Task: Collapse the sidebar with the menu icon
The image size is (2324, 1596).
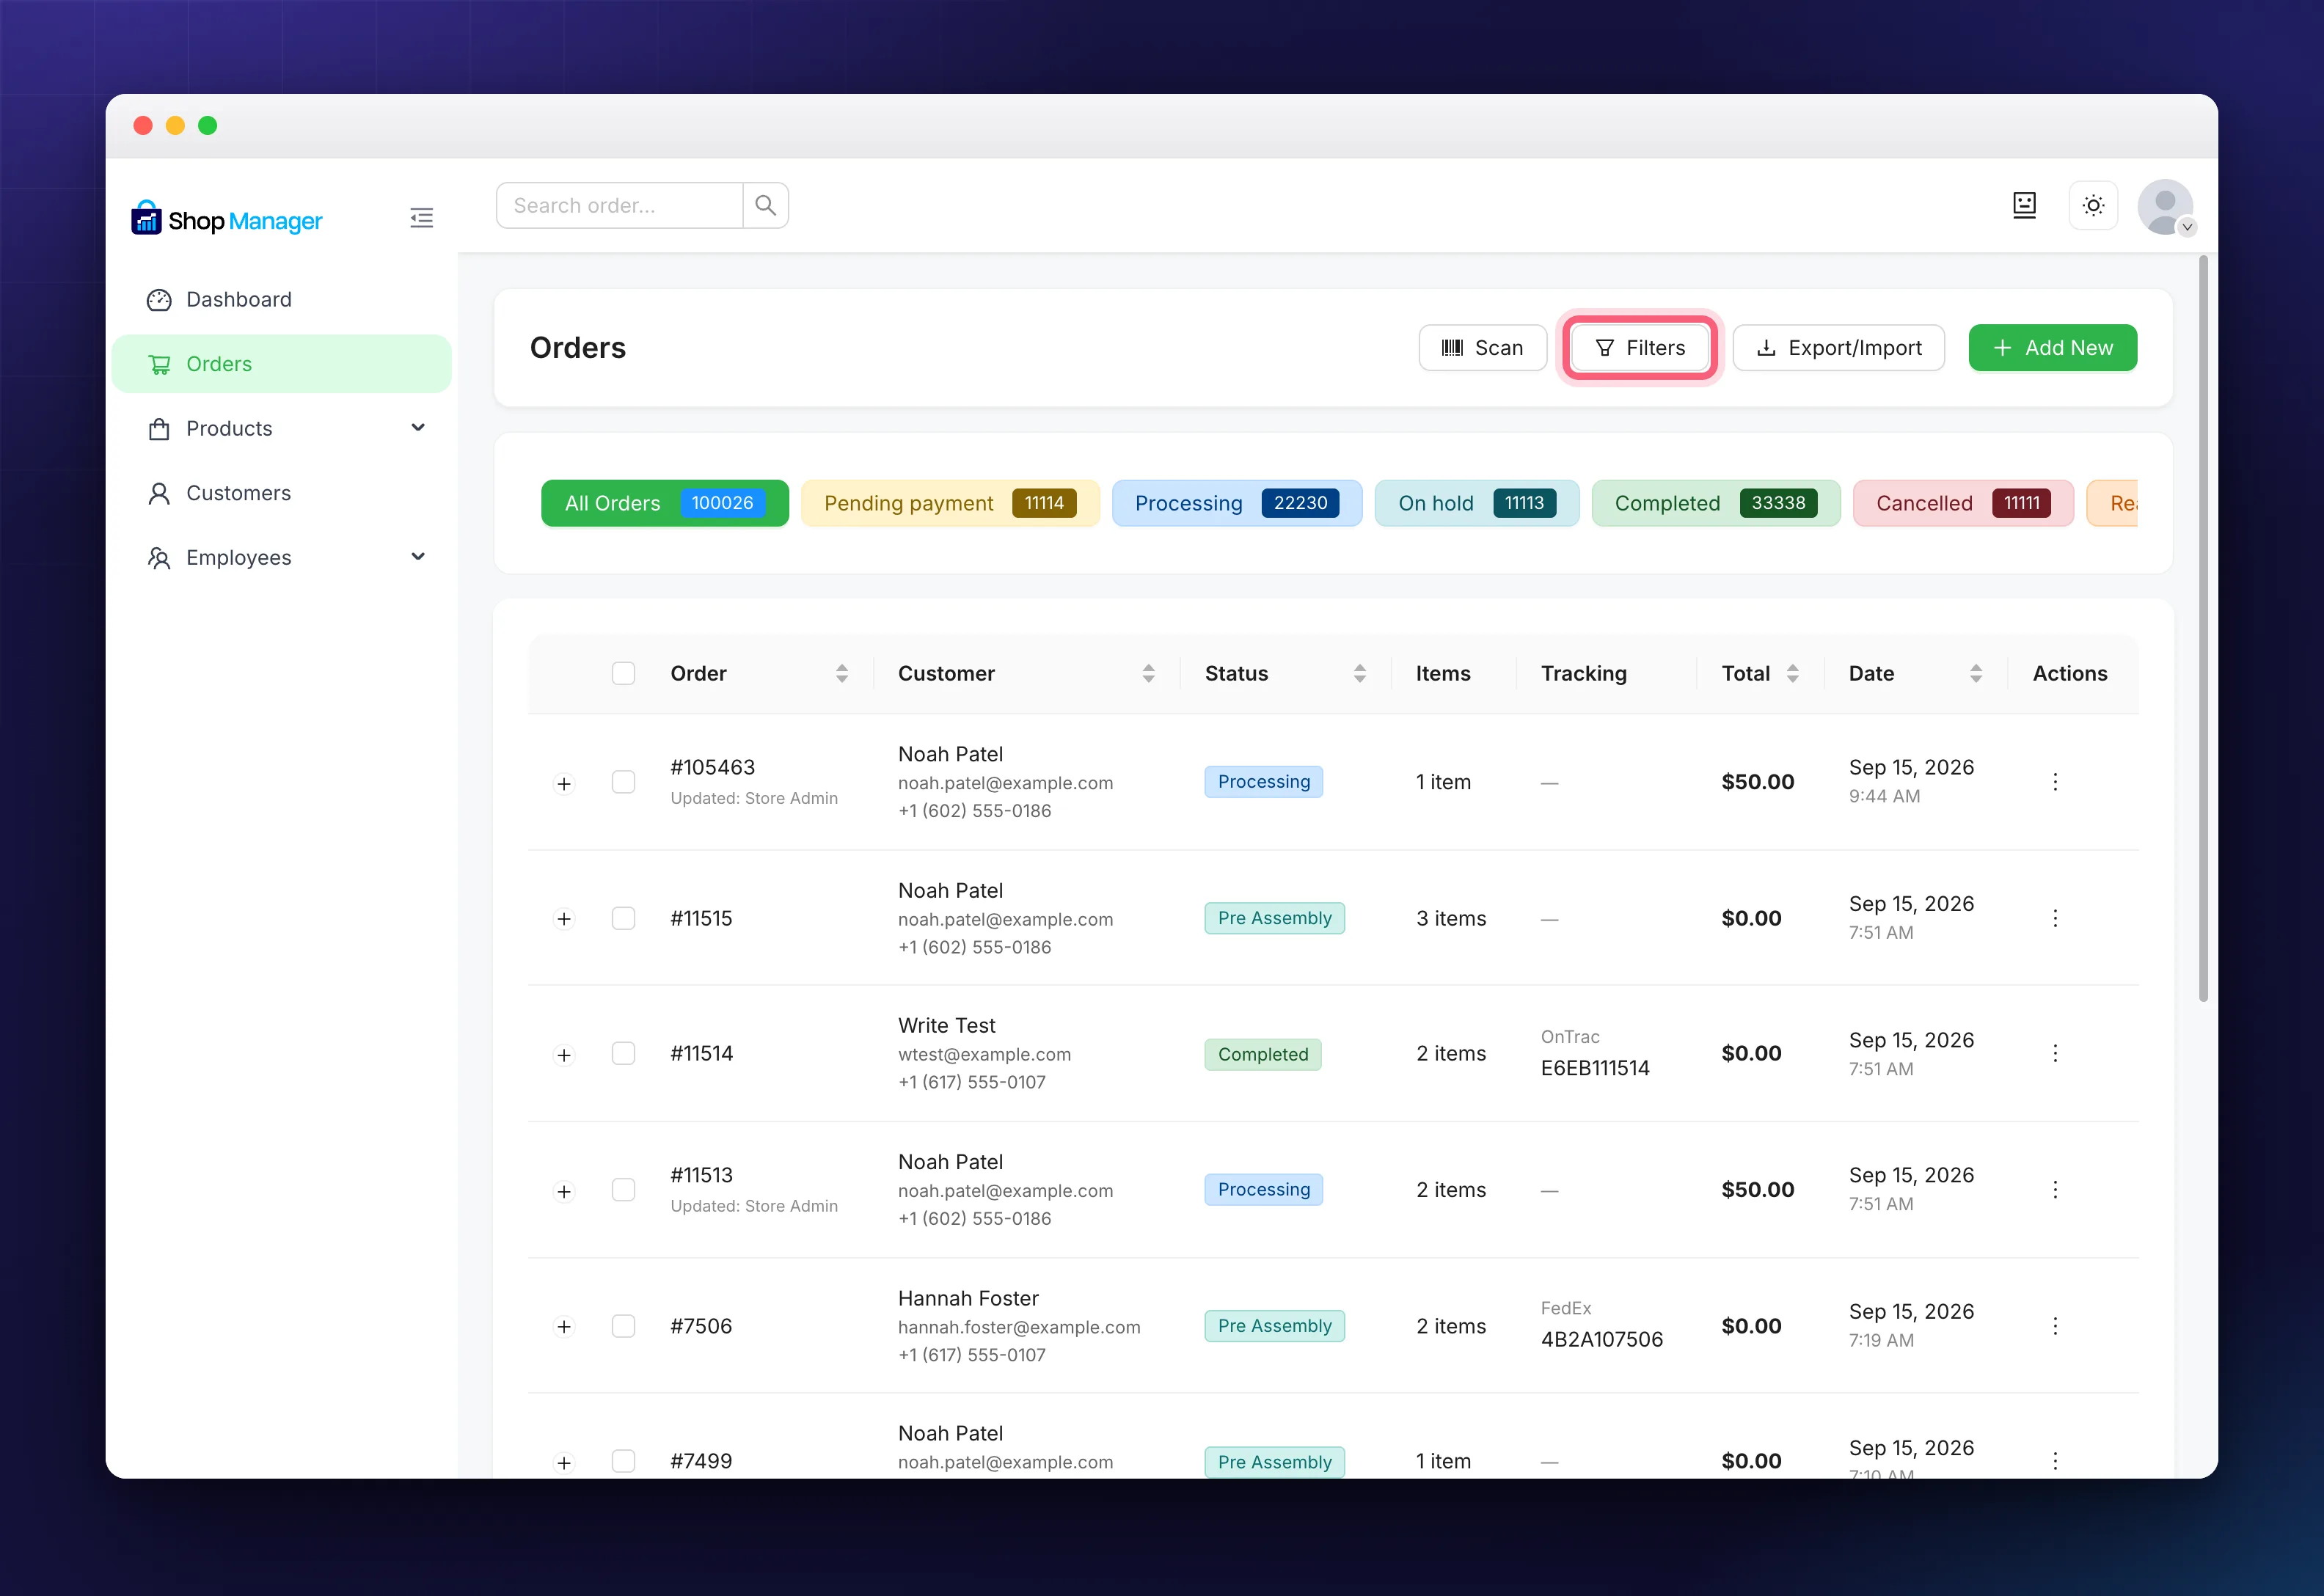Action: [x=421, y=218]
